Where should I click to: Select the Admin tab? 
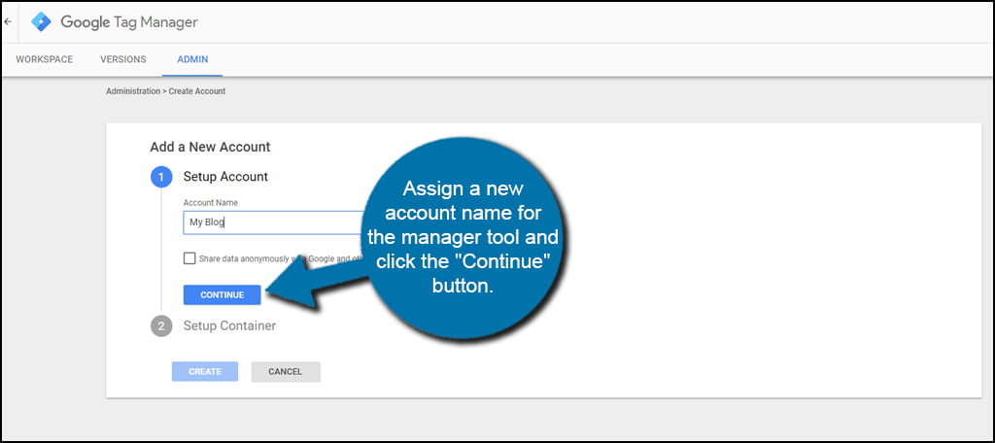192,59
